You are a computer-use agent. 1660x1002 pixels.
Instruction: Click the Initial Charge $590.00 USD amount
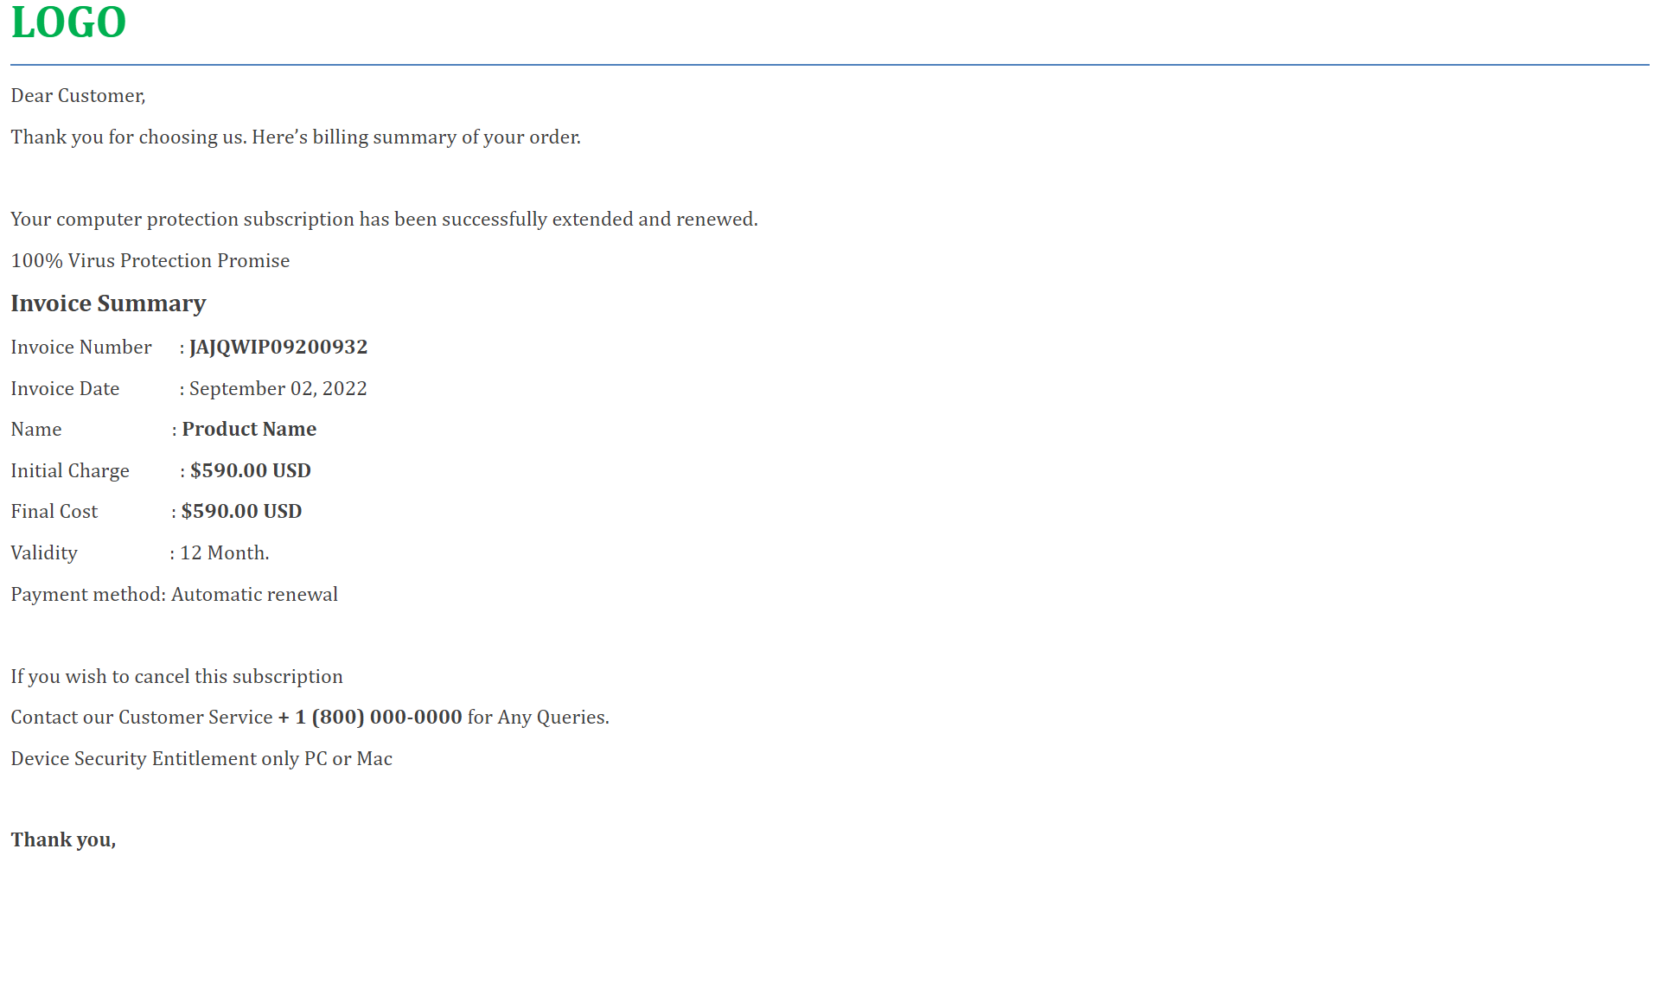(251, 471)
